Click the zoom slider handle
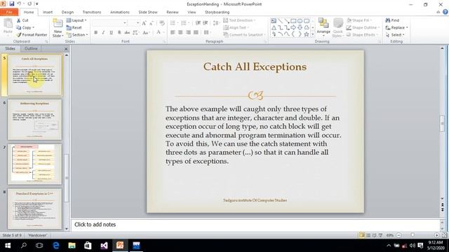The width and height of the screenshot is (449, 252). pos(413,235)
